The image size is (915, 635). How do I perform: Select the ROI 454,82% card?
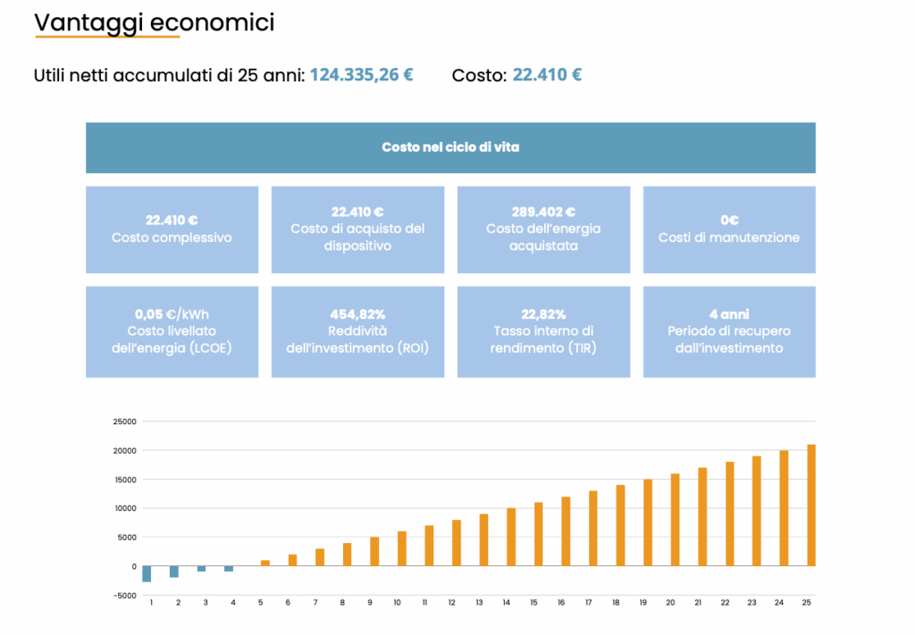357,331
